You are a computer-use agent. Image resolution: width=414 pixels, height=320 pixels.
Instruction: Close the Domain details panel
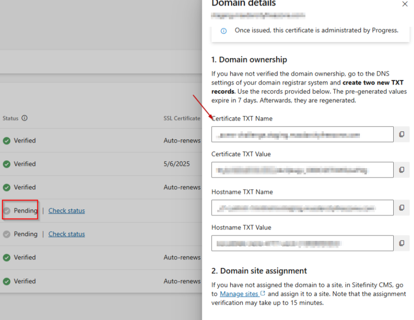405,4
